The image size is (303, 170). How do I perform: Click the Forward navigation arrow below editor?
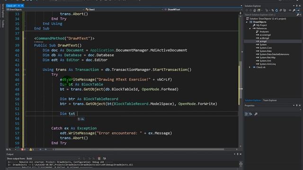[46, 149]
